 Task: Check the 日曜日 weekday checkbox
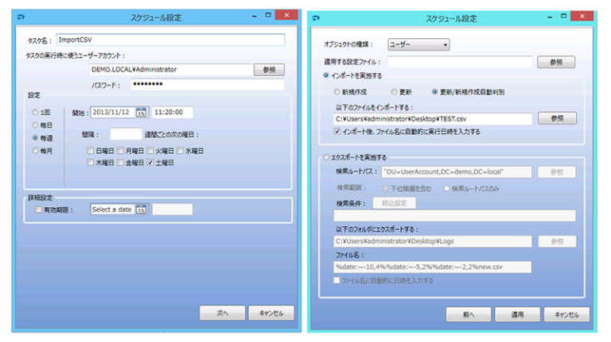(89, 150)
